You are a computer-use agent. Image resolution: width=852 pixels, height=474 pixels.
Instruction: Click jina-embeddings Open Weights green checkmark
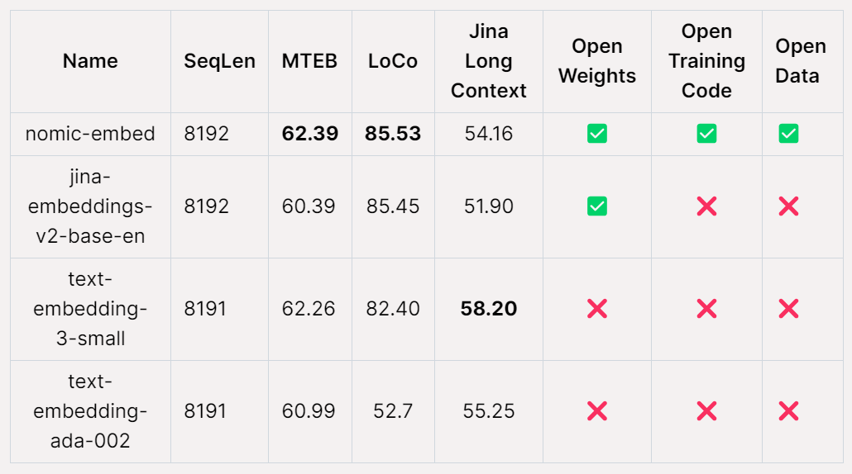[x=597, y=206]
